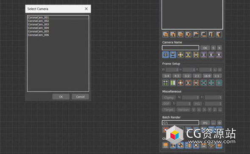250x154 pixels.
Task: Click the yellow icon with vertical bars
Action: click(196, 55)
